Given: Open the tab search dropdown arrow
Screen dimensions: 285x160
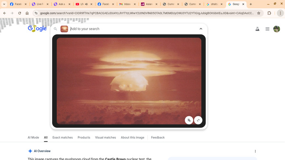Looking at the screenshot, I should (4, 4).
